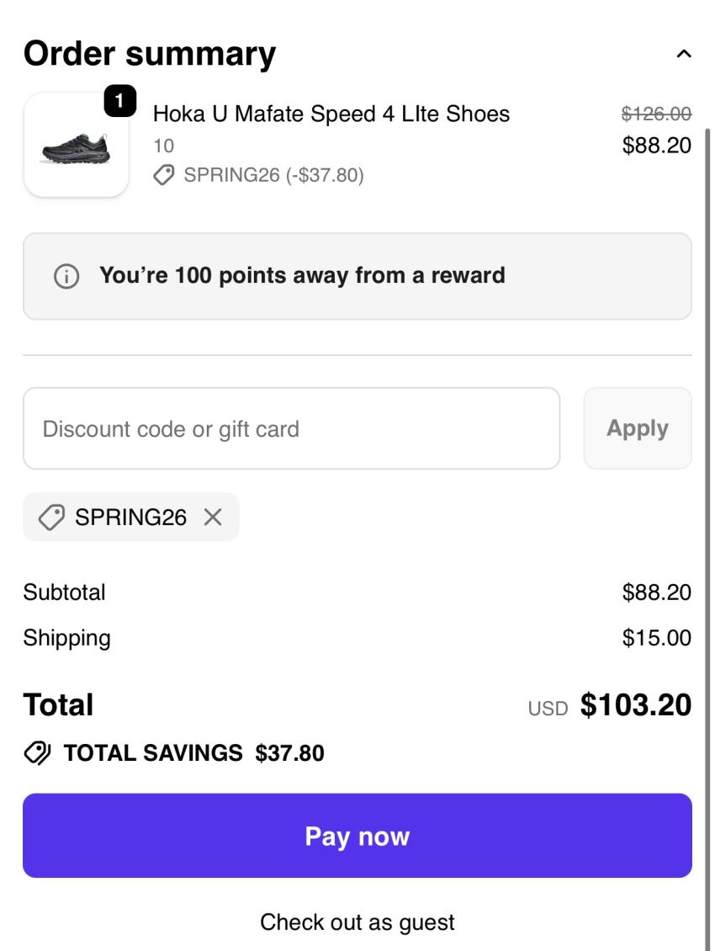Click the Hoka U Mafate Speed 4 title
Screen dimensions: 715x951
coord(331,114)
